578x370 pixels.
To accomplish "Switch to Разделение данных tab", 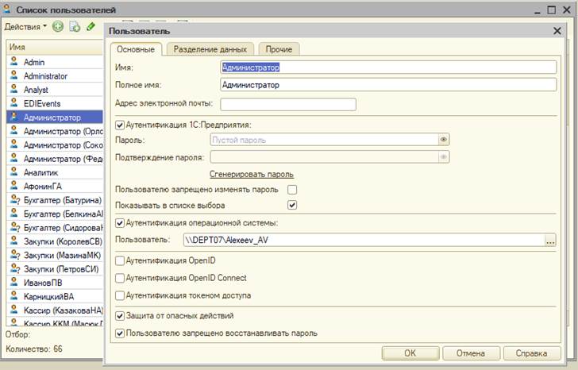I will tap(210, 49).
